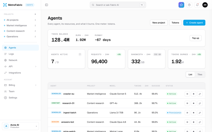Expand the API submenu chevron
Screen dimensions: 212x132
coord(36,66)
